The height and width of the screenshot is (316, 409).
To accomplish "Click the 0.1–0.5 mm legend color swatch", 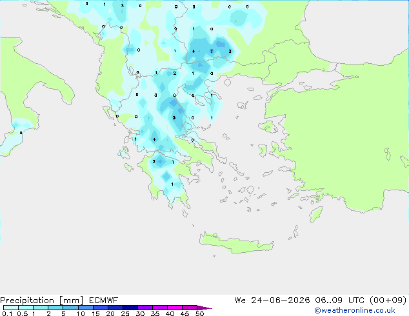I will [11, 308].
